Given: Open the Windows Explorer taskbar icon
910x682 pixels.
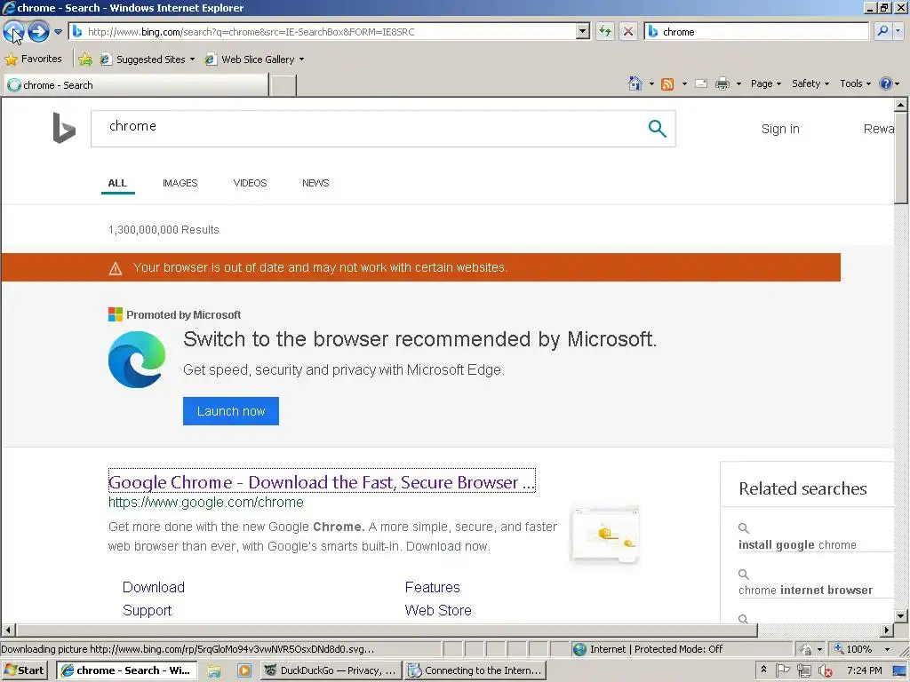Looking at the screenshot, I should 214,670.
